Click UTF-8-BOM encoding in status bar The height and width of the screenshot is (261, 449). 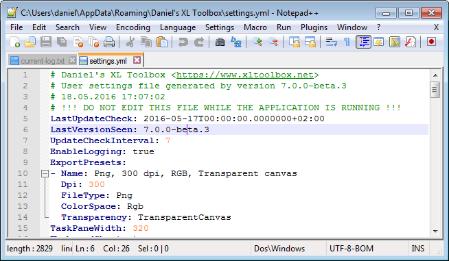[x=352, y=249]
